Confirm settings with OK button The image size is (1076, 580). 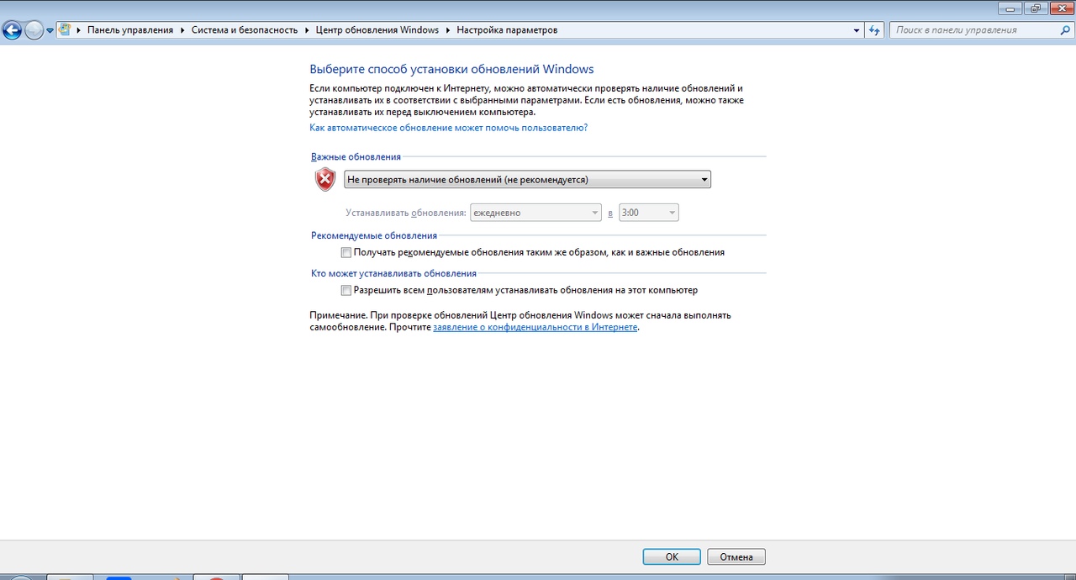click(672, 556)
